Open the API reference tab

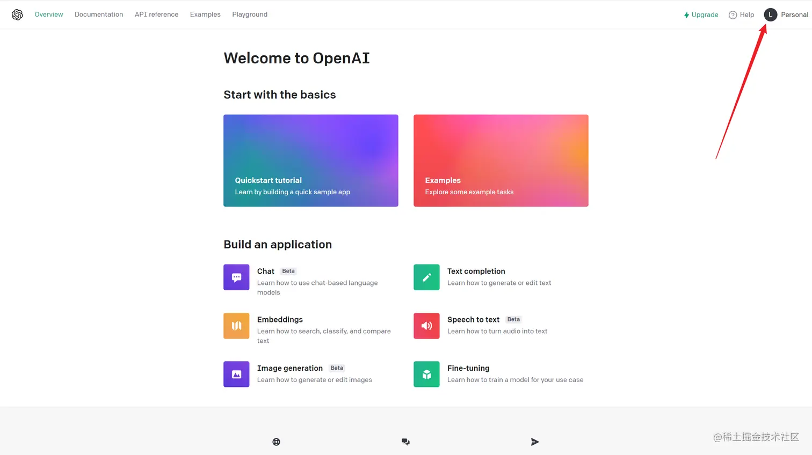pyautogui.click(x=156, y=14)
